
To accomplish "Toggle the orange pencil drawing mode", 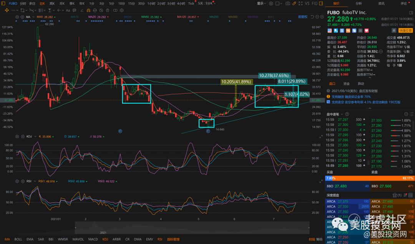I will (294, 3).
